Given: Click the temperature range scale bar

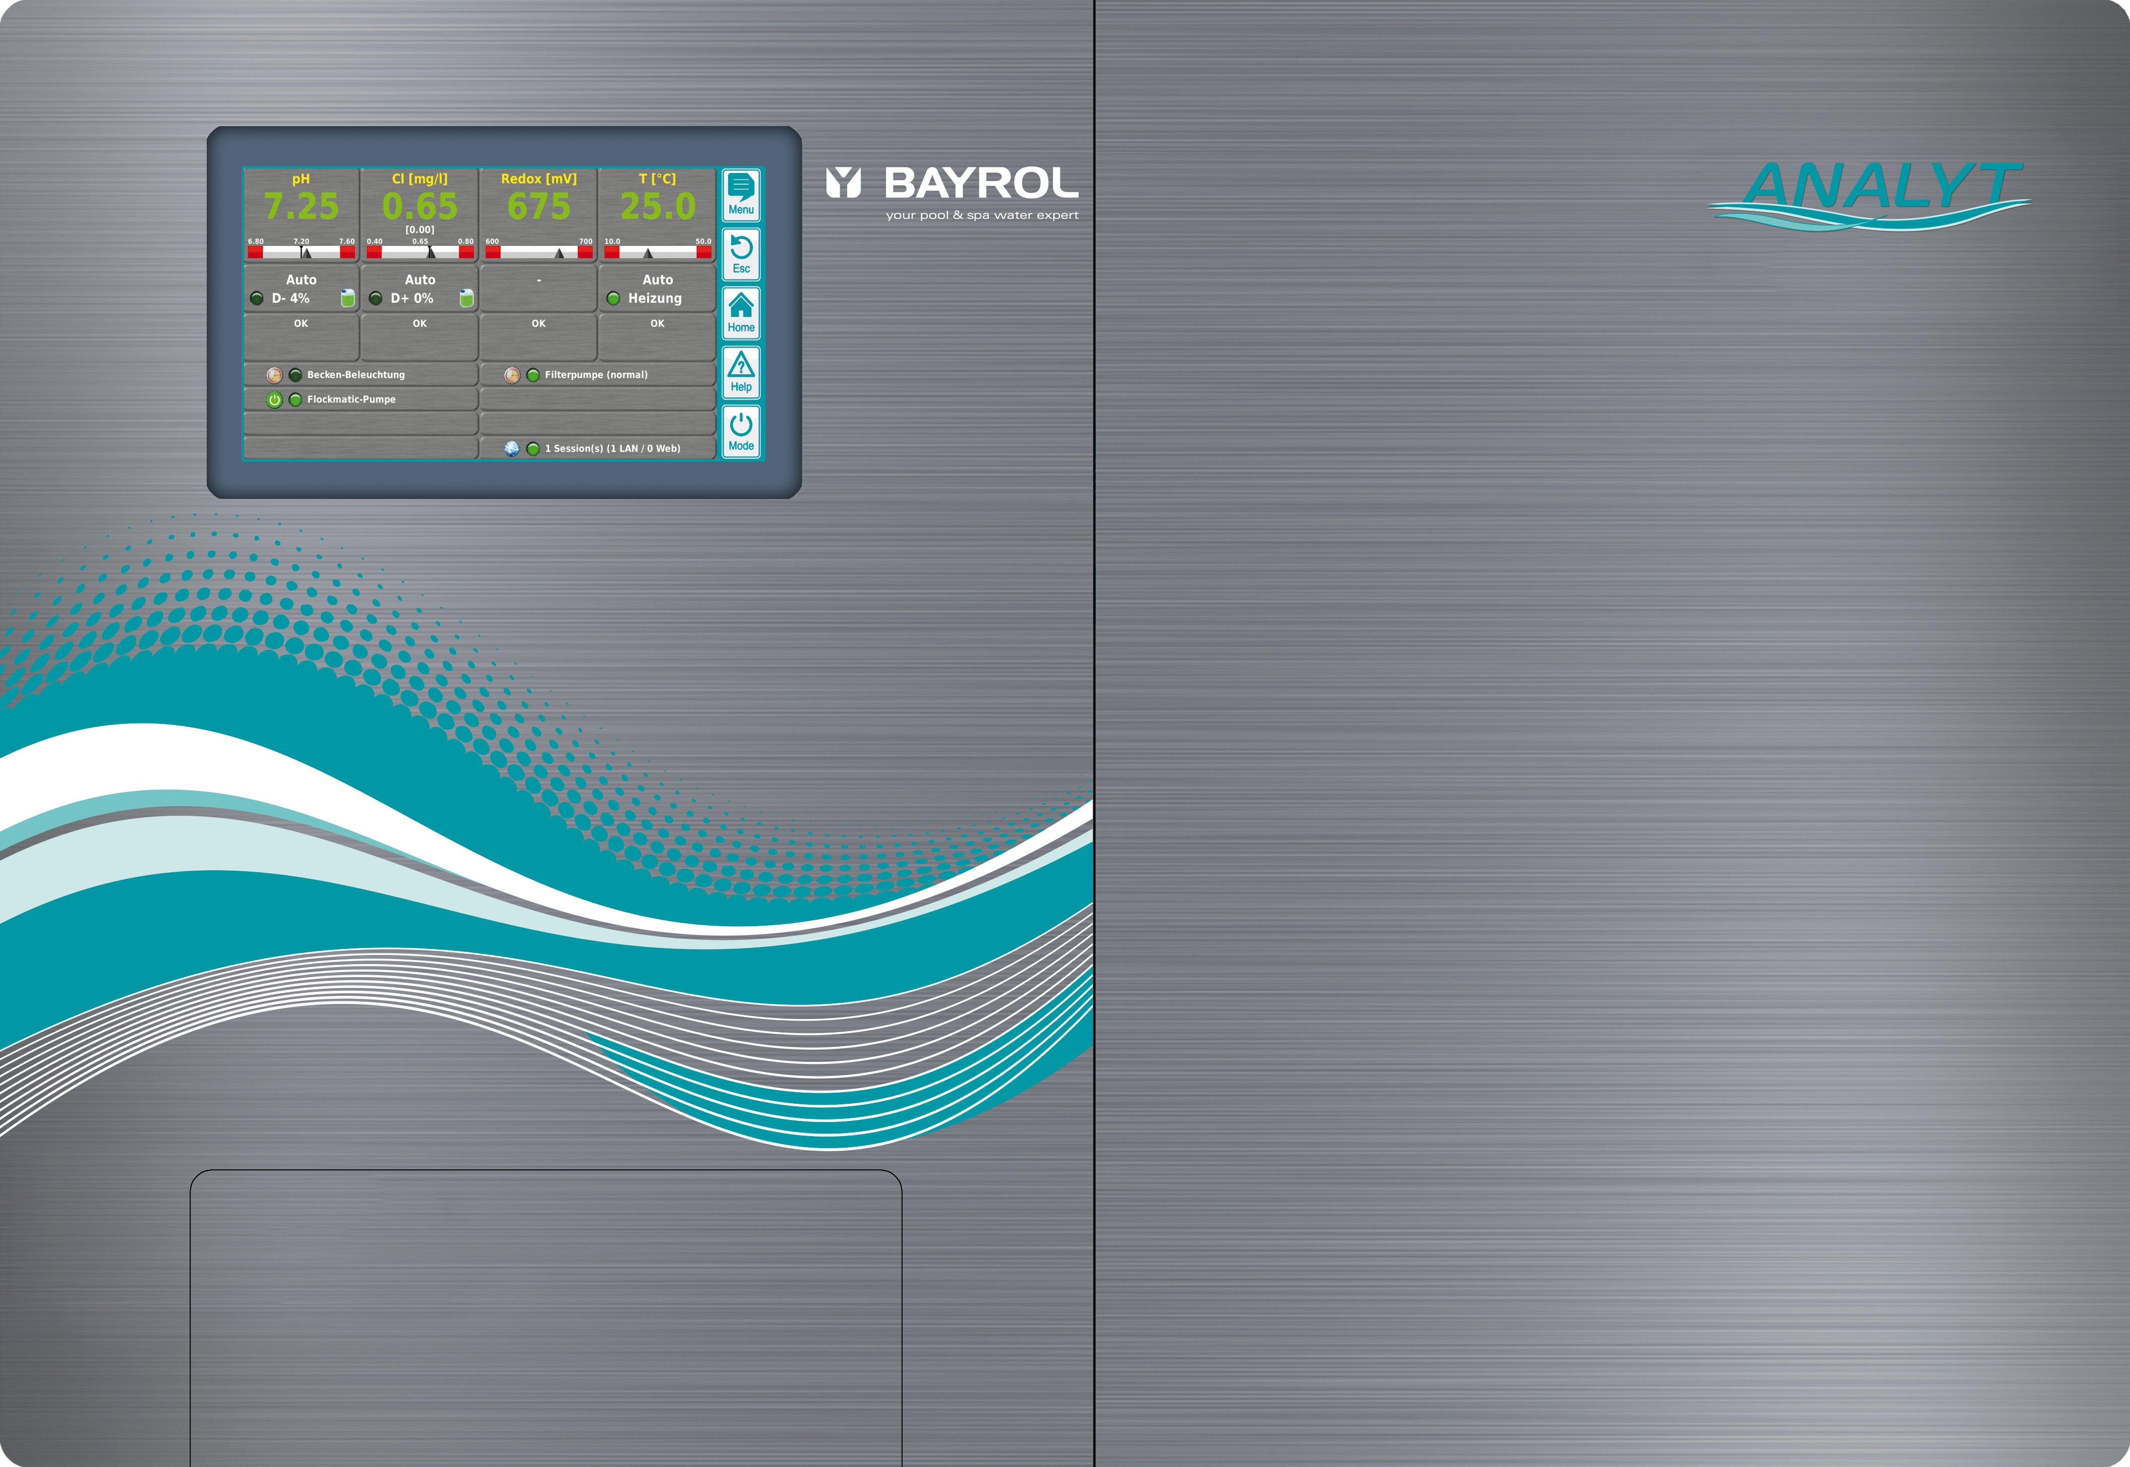Looking at the screenshot, I should (x=657, y=252).
